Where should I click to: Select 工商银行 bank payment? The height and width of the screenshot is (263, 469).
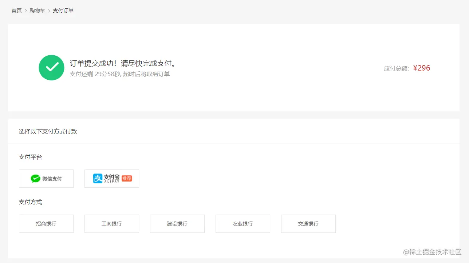(x=112, y=224)
